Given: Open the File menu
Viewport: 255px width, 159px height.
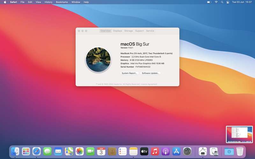Looking at the screenshot, I should pyautogui.click(x=22, y=2).
